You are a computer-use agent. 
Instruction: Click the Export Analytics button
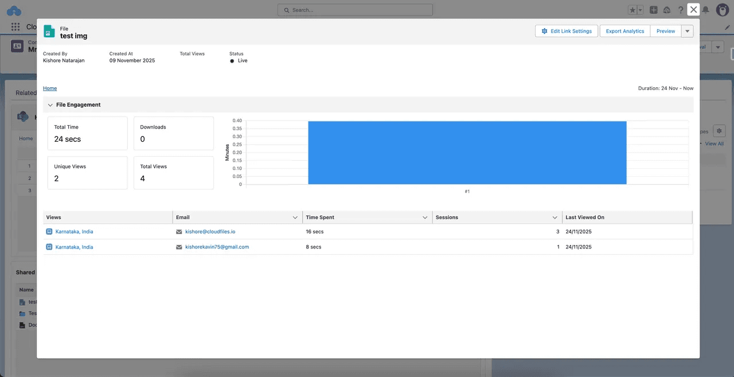(x=624, y=31)
